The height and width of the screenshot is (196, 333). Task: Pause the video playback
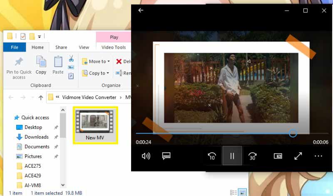click(x=232, y=156)
